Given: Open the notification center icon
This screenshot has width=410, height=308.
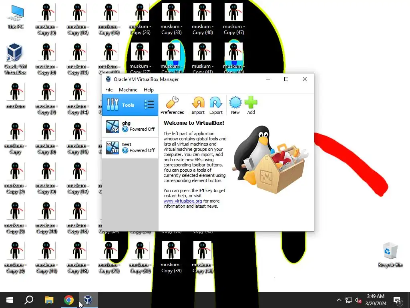Looking at the screenshot, I should (x=397, y=300).
